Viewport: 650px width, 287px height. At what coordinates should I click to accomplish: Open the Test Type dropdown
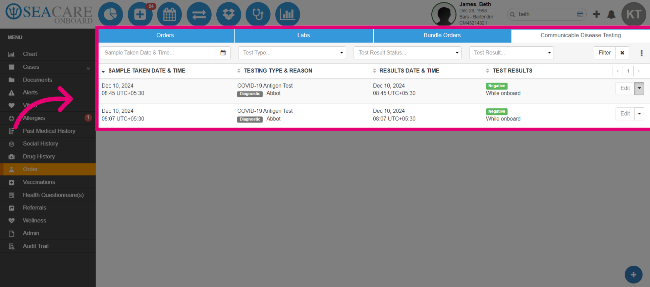(292, 53)
